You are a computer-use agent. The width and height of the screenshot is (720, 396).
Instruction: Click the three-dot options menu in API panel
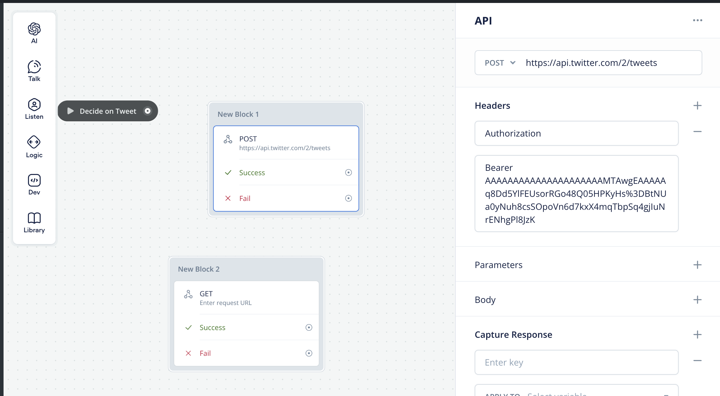[697, 20]
